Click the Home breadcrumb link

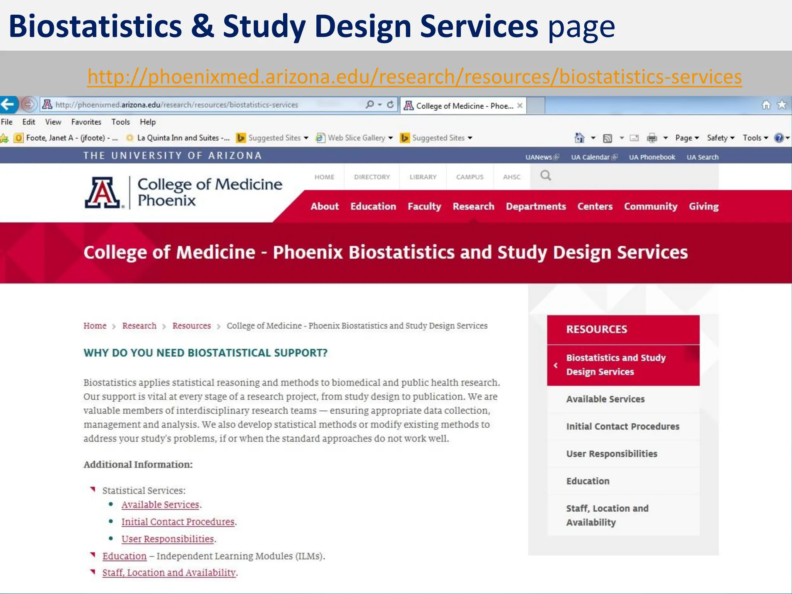pyautogui.click(x=95, y=326)
